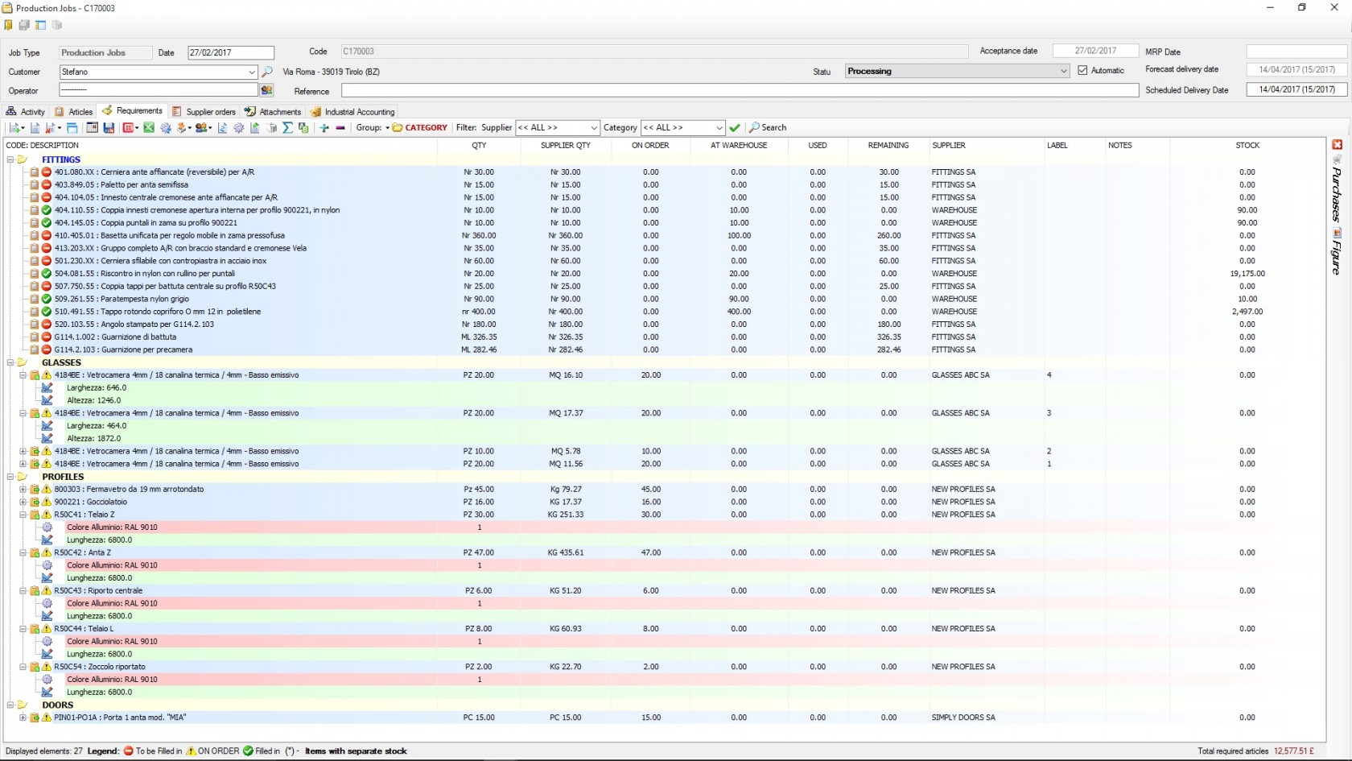Image resolution: width=1352 pixels, height=761 pixels.
Task: Click the green check status icon of row 404.110.55
Action: pyautogui.click(x=47, y=210)
